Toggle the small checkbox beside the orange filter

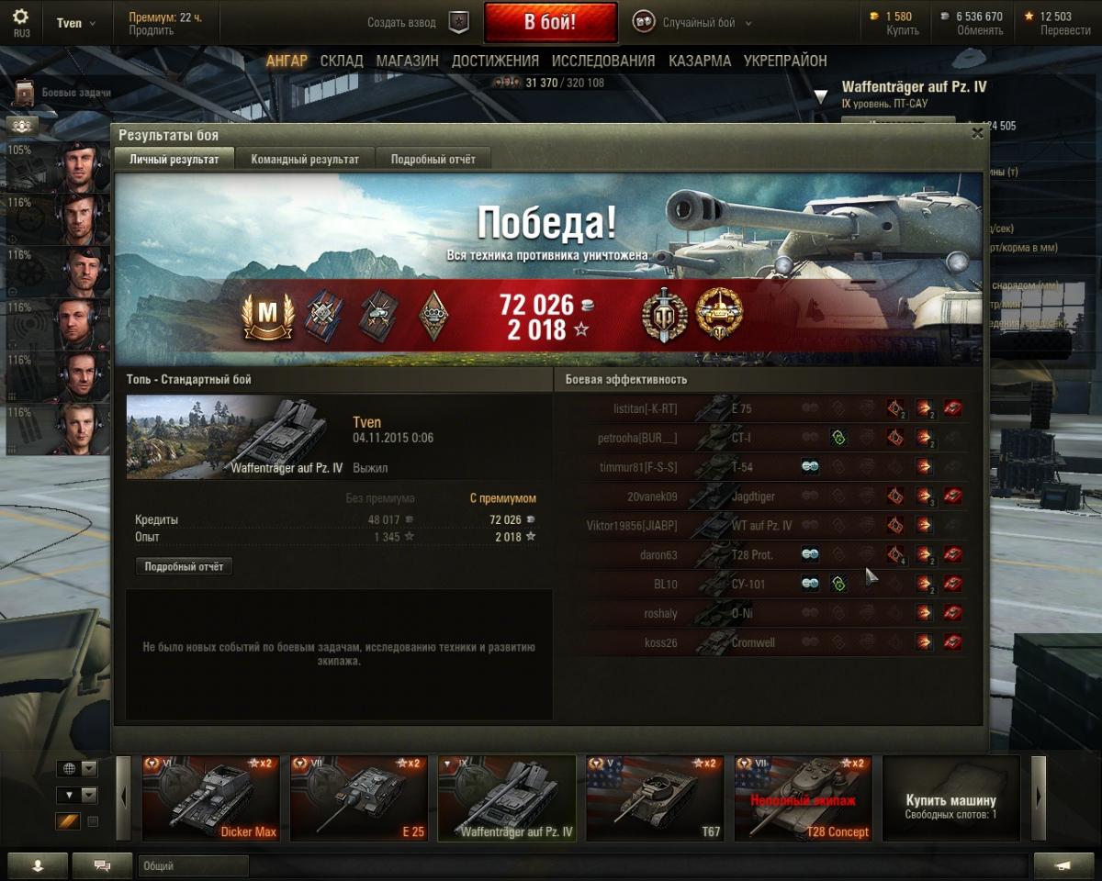[93, 821]
